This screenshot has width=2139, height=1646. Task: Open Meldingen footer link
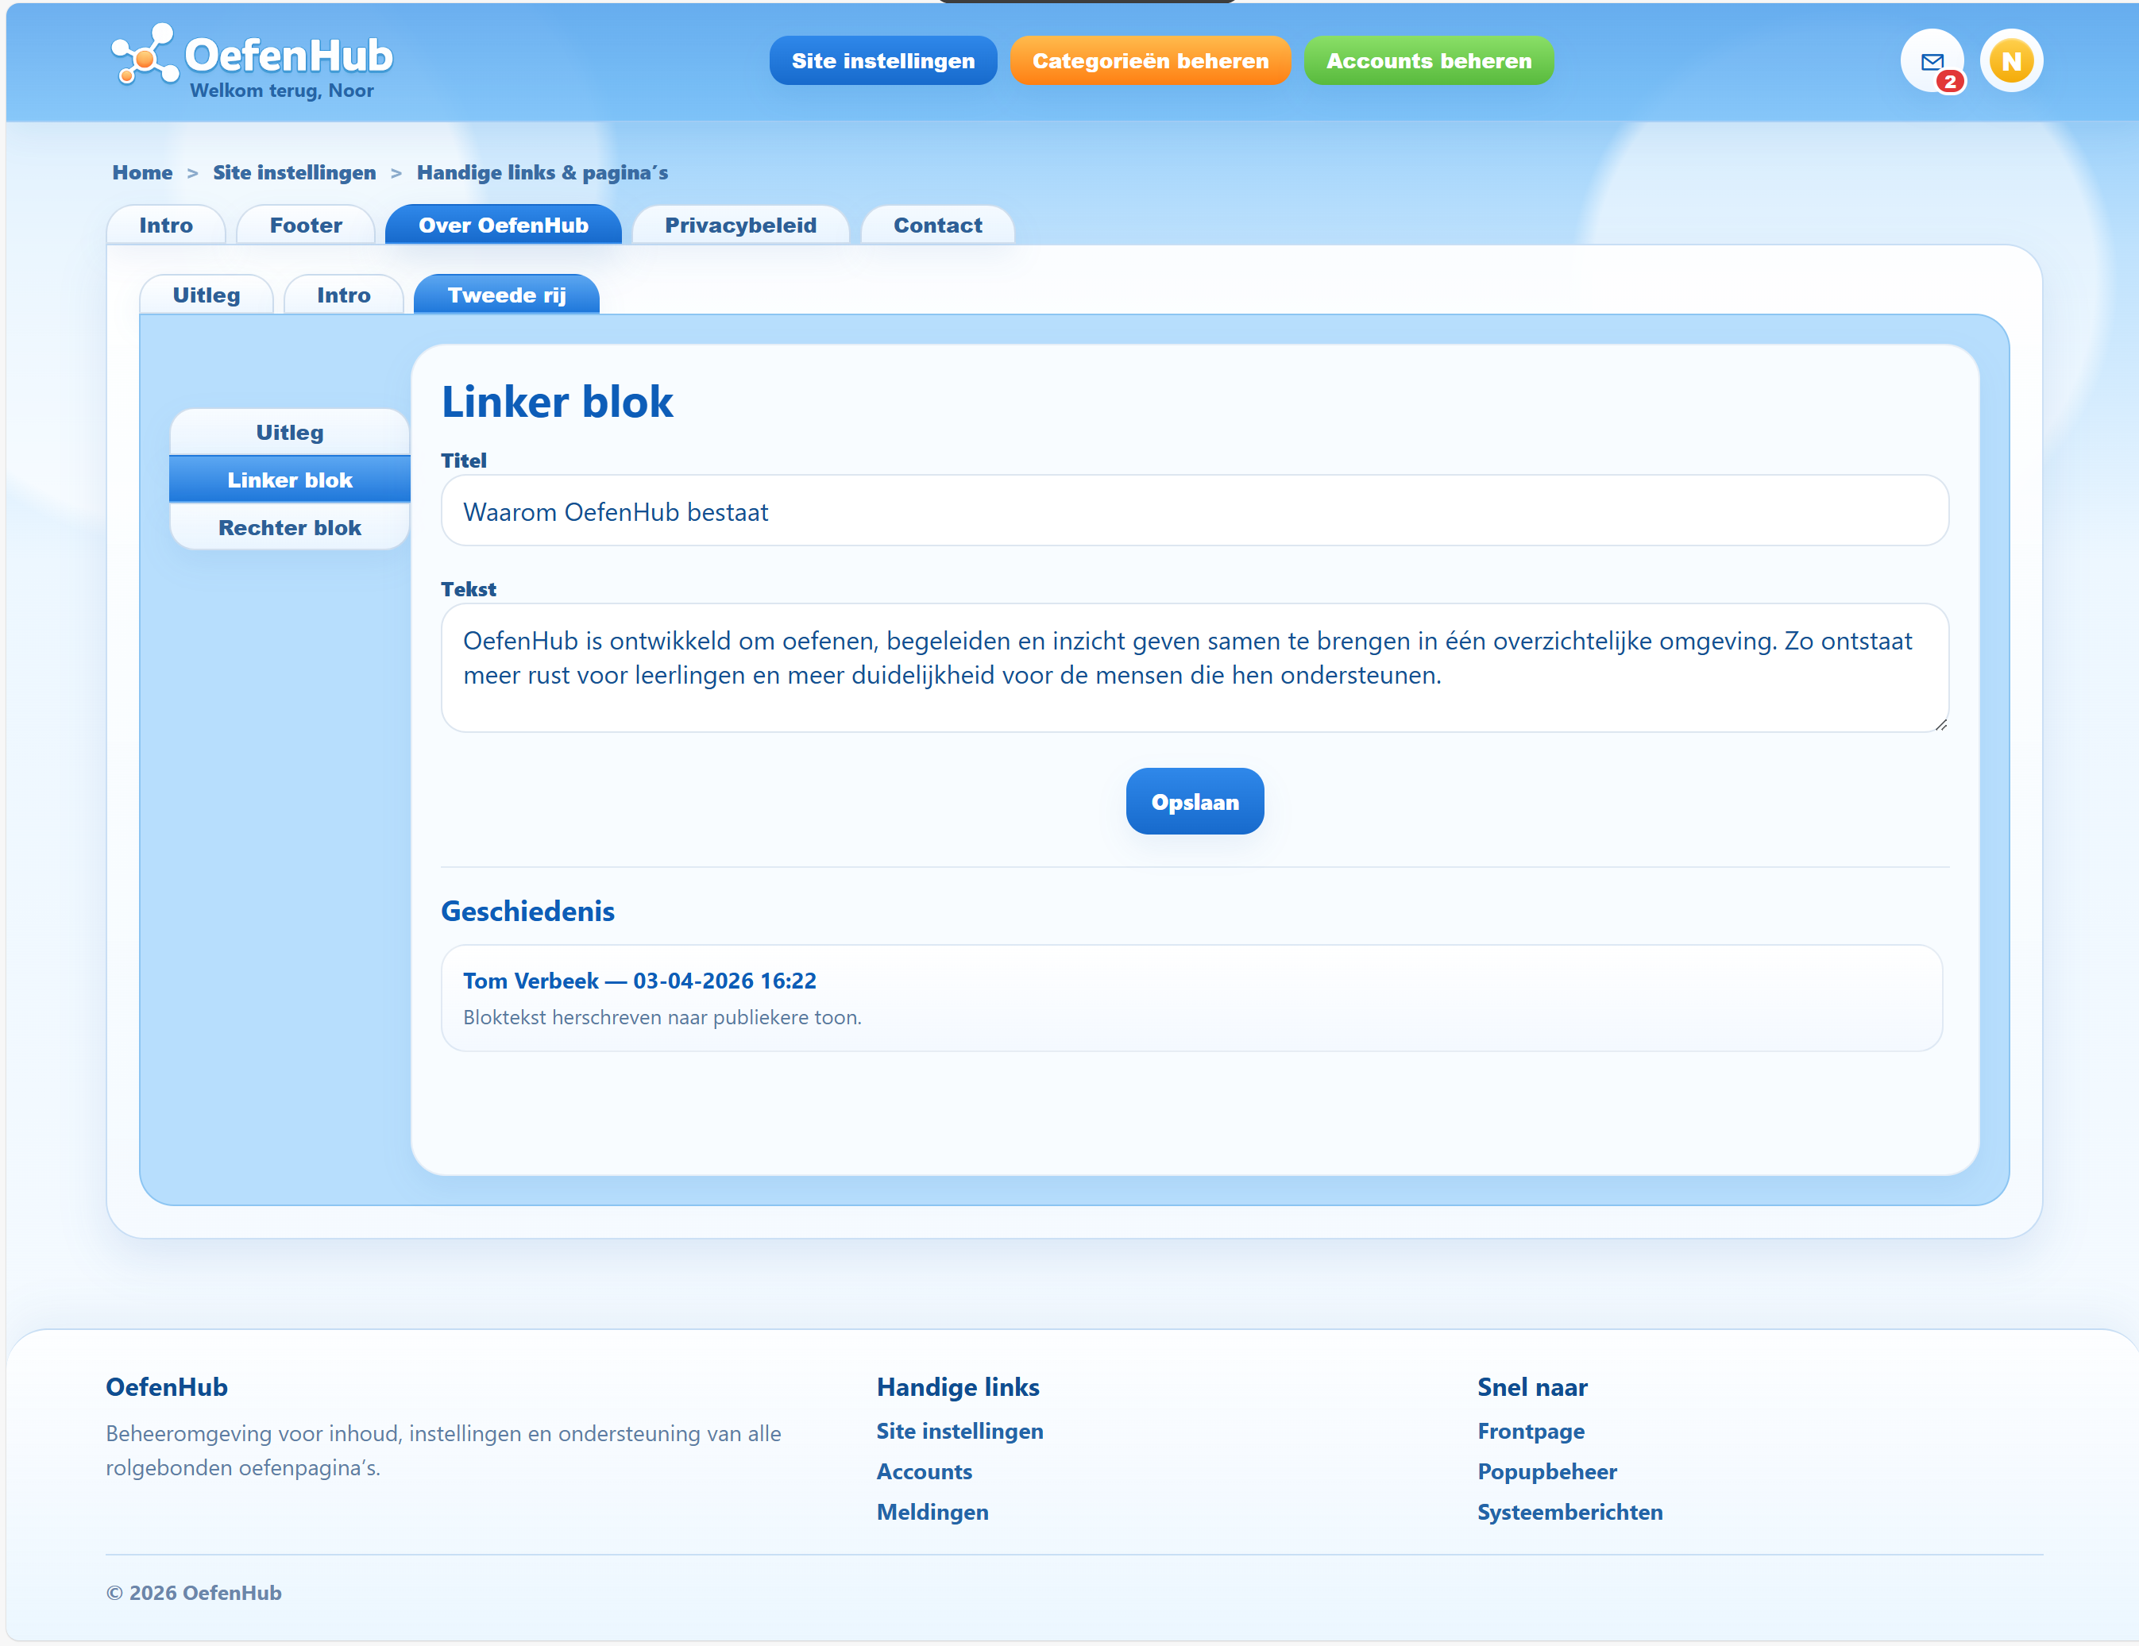[932, 1512]
